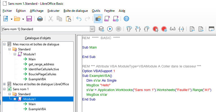216x112 pixels.
Task: Run the macro with the play button
Action: pos(110,29)
